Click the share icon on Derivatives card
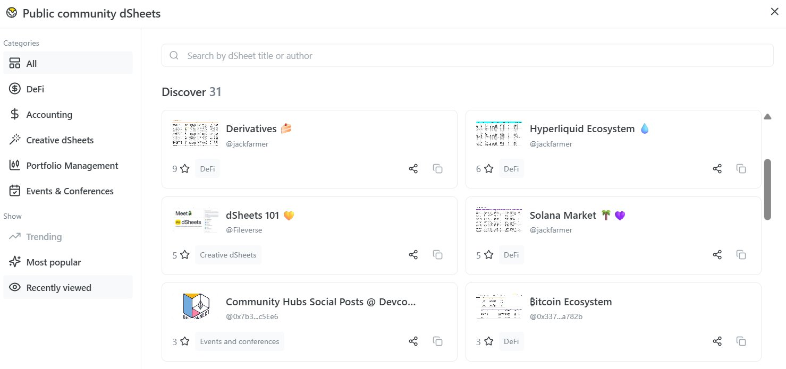Image resolution: width=786 pixels, height=369 pixels. point(413,169)
